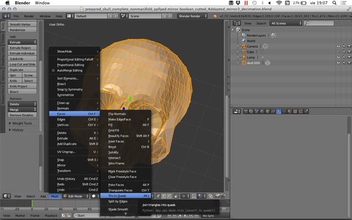Expand the Scene tree node

coord(233,30)
